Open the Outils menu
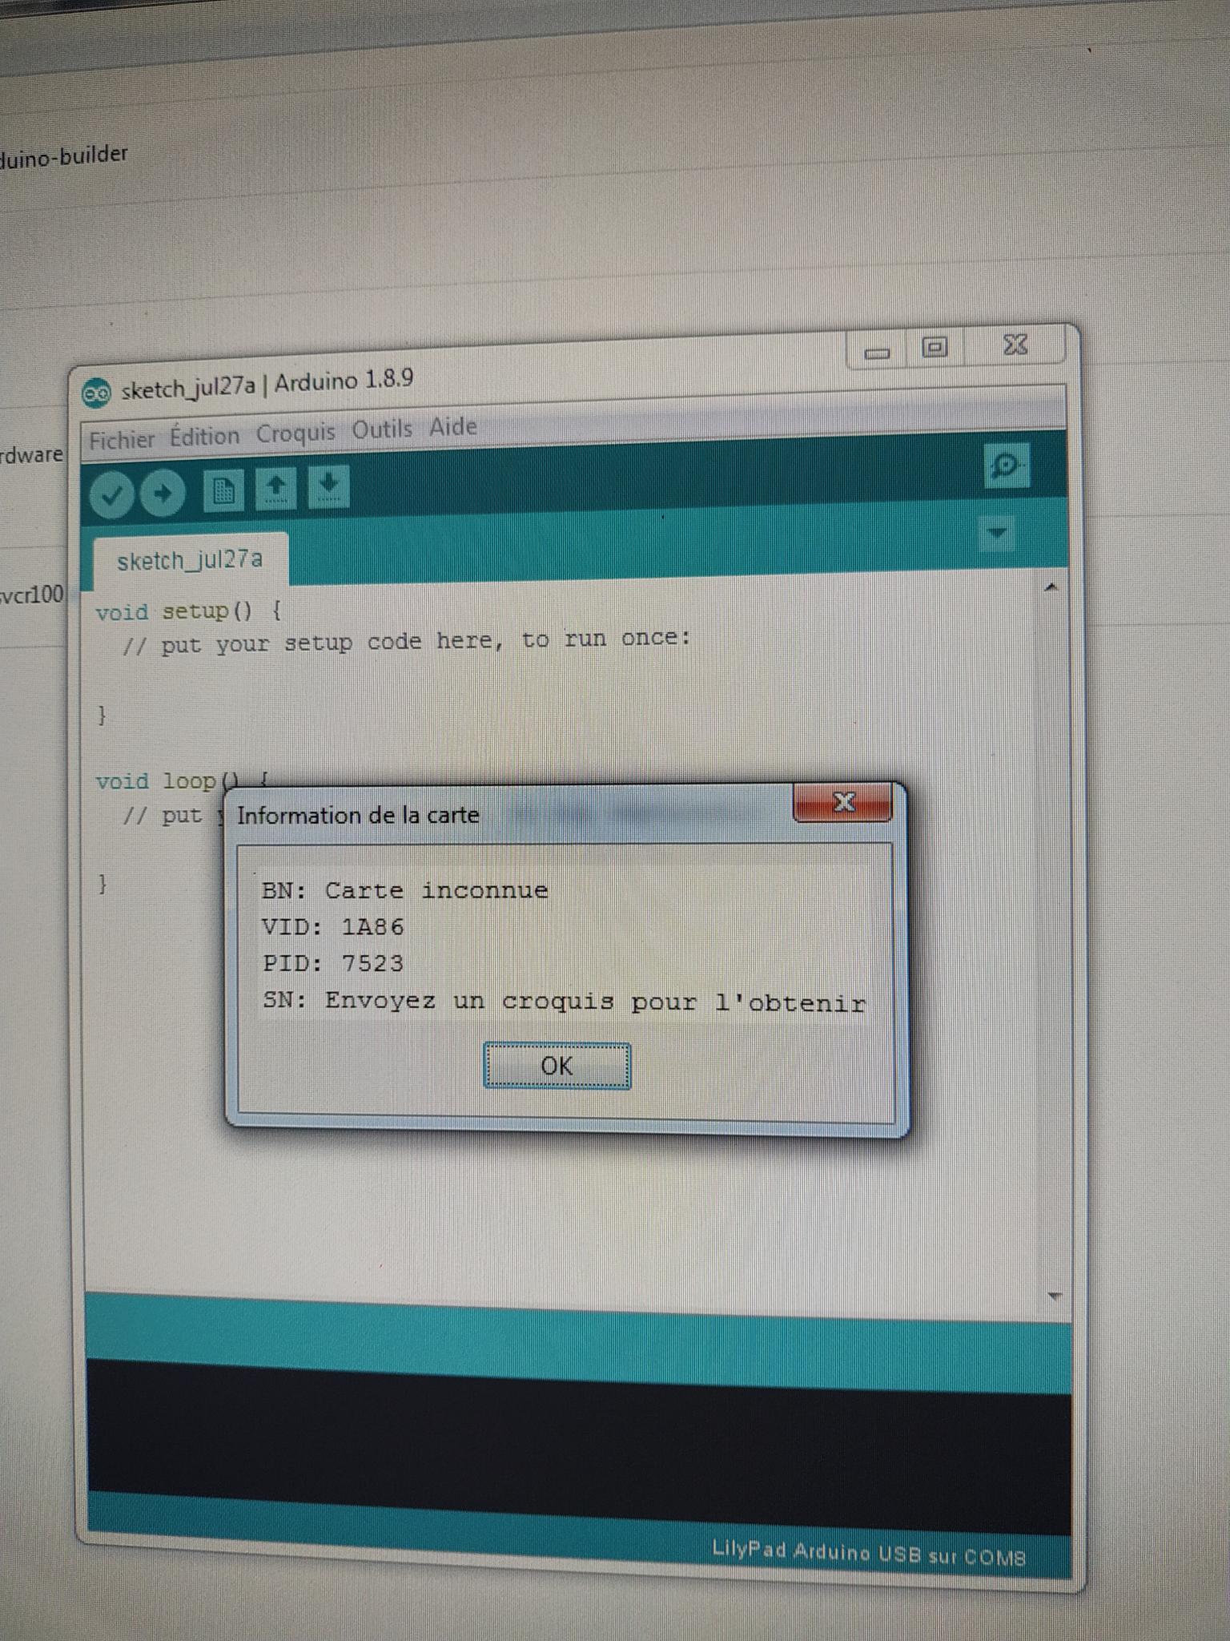Image resolution: width=1230 pixels, height=1641 pixels. [x=382, y=429]
